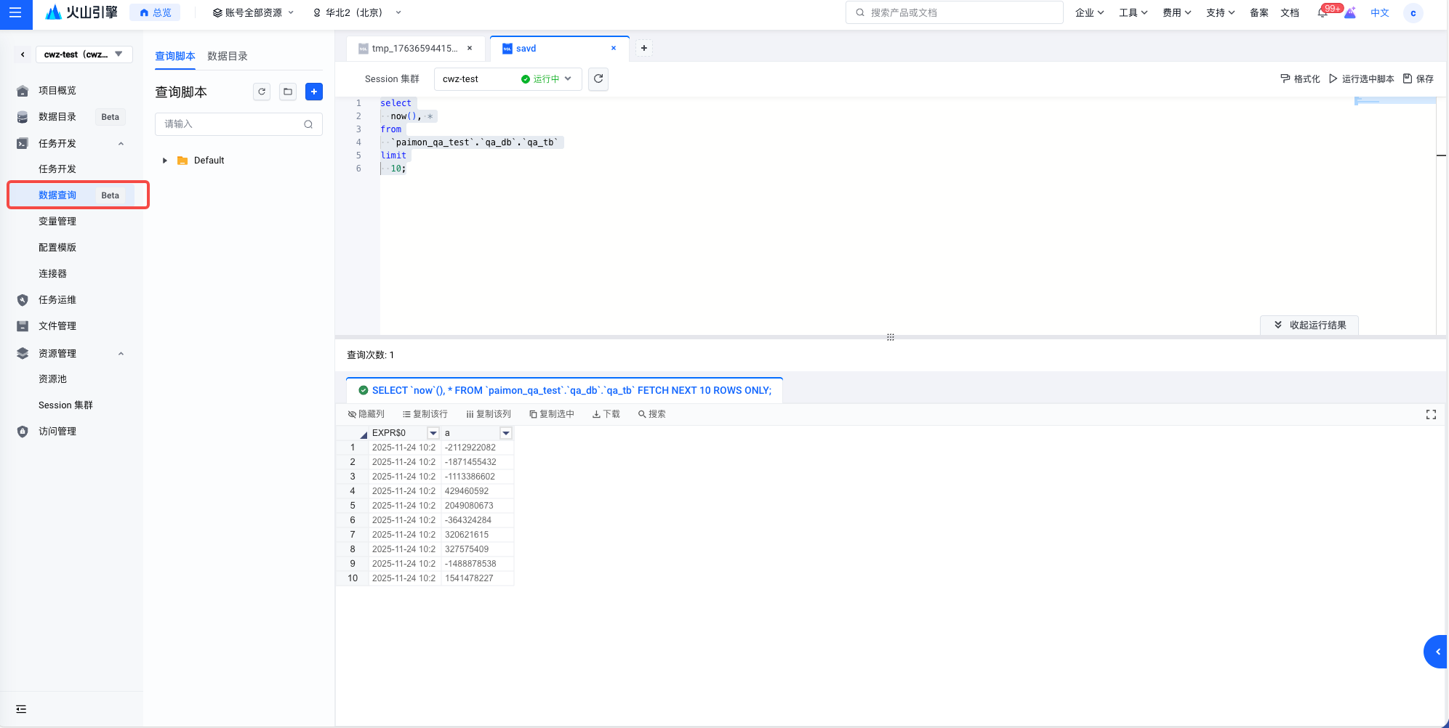This screenshot has height=728, width=1449.
Task: Click the 运行选中脚本 run button
Action: tap(1361, 79)
